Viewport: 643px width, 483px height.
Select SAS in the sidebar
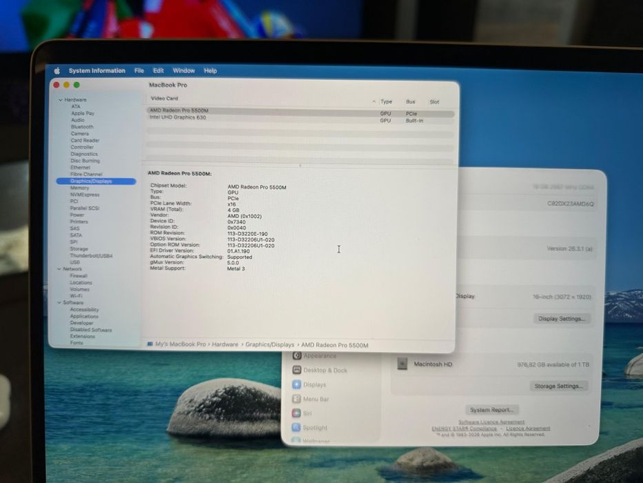tap(74, 228)
